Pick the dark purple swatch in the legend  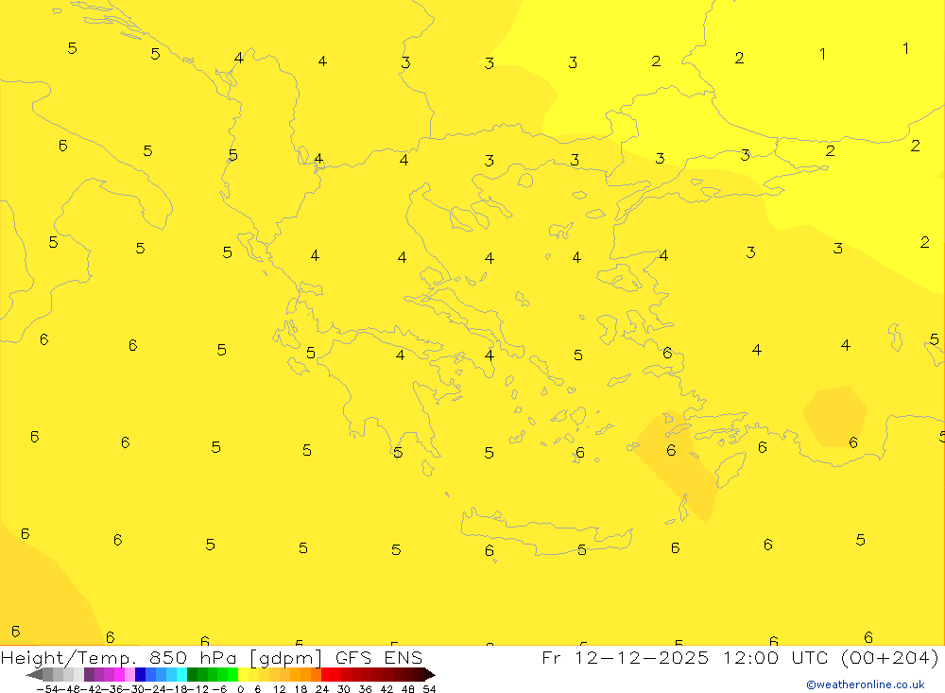[89, 675]
